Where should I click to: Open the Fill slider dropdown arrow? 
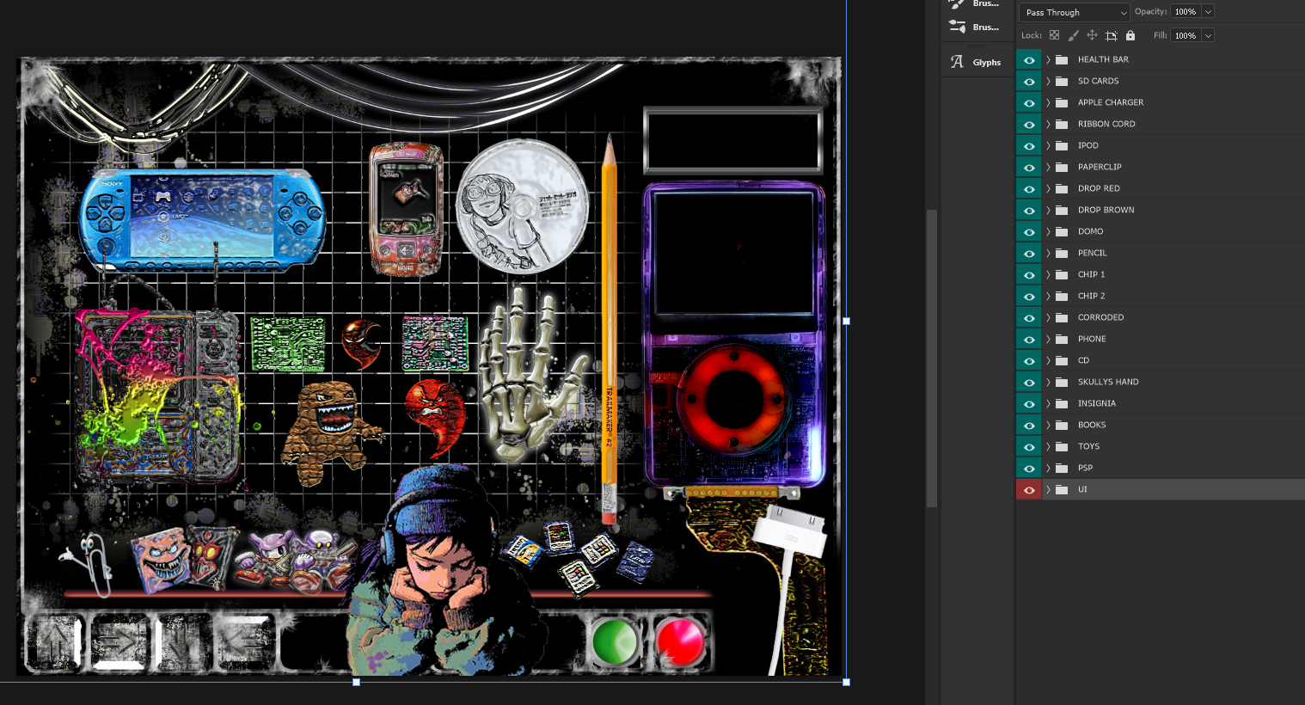tap(1208, 35)
